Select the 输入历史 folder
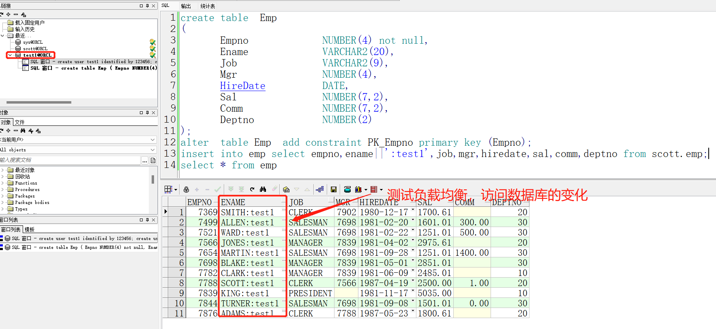Viewport: 716px width, 329px height. 25,29
